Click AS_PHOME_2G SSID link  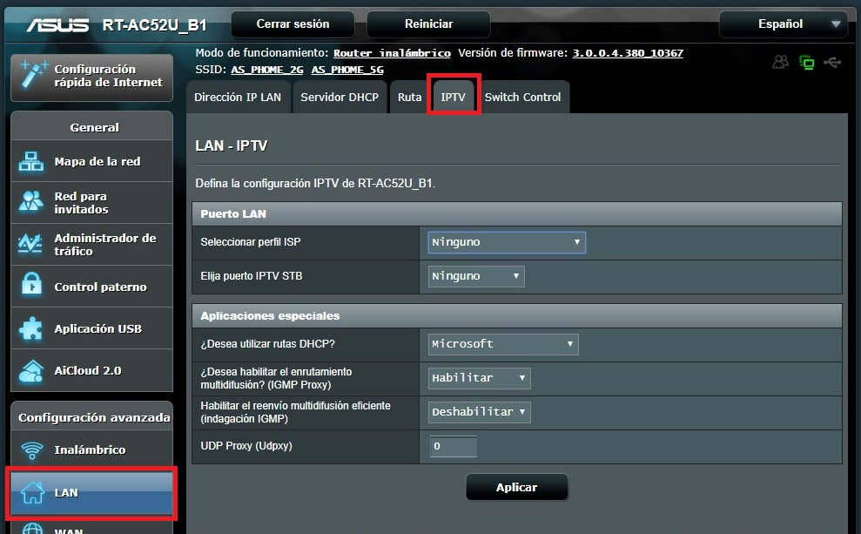click(267, 70)
